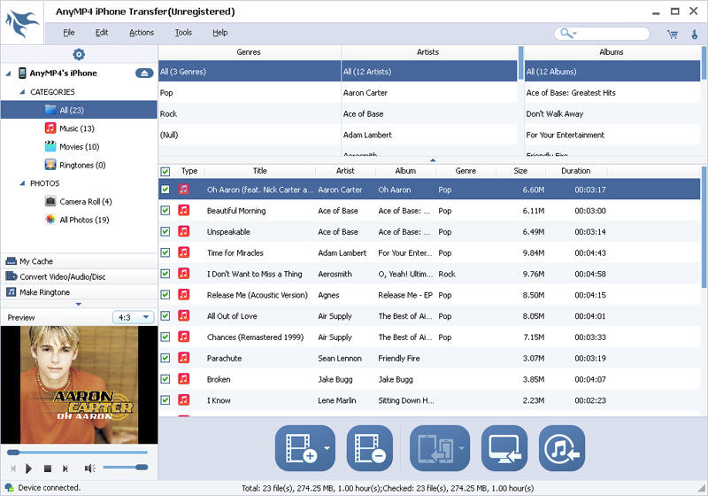The image size is (708, 496).
Task: Open Convert Video/Audio/Disc
Action: 79,276
